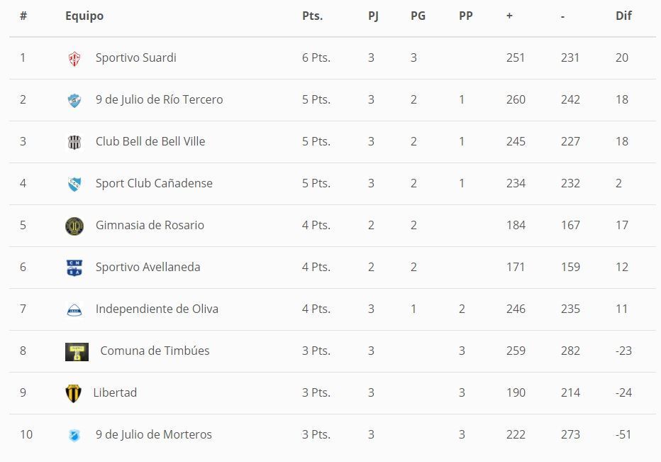
Task: Sort table by Pts. column header
Action: pyautogui.click(x=312, y=16)
